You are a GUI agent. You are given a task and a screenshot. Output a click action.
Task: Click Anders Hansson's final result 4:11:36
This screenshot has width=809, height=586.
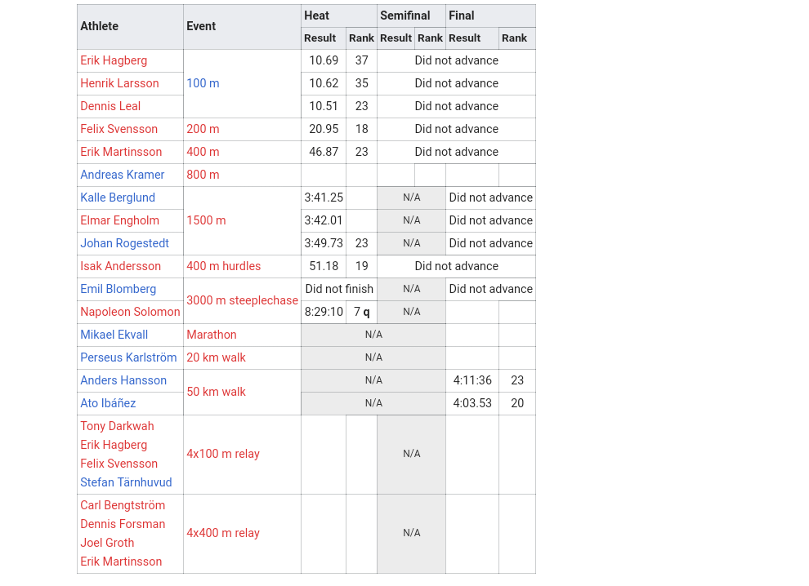pyautogui.click(x=472, y=380)
